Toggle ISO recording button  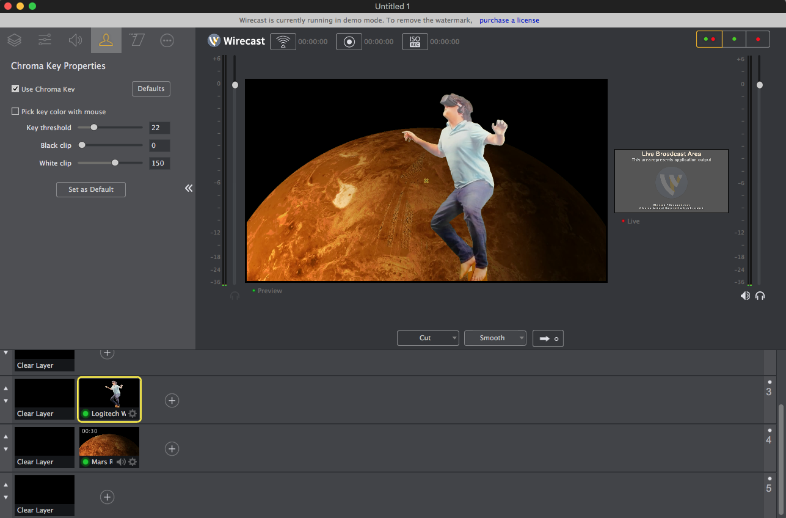[x=415, y=42]
